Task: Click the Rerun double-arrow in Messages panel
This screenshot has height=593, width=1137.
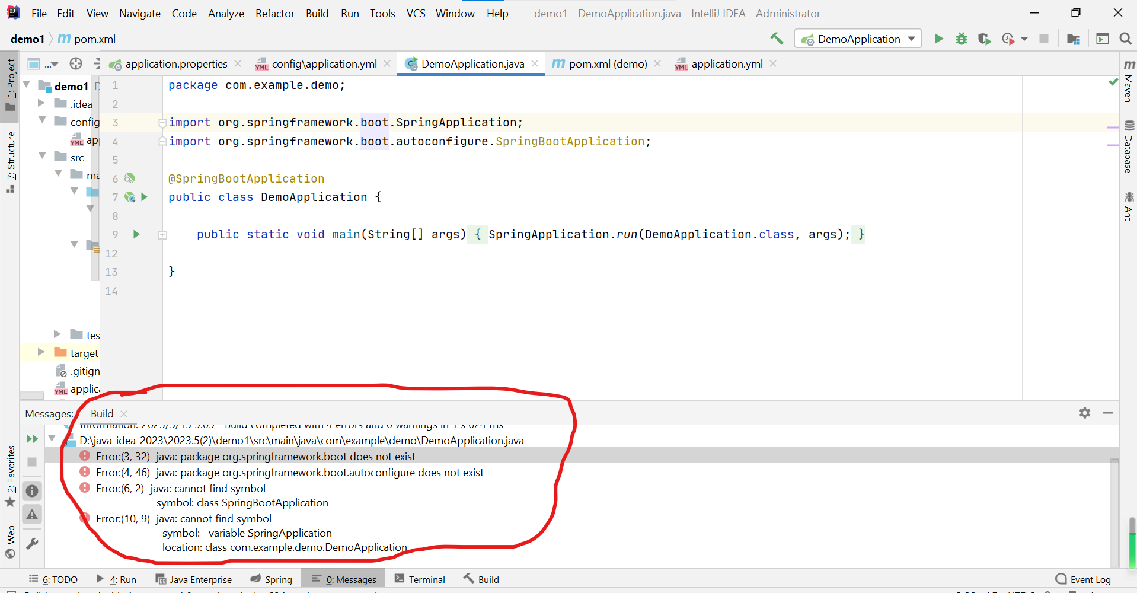Action: pos(32,439)
